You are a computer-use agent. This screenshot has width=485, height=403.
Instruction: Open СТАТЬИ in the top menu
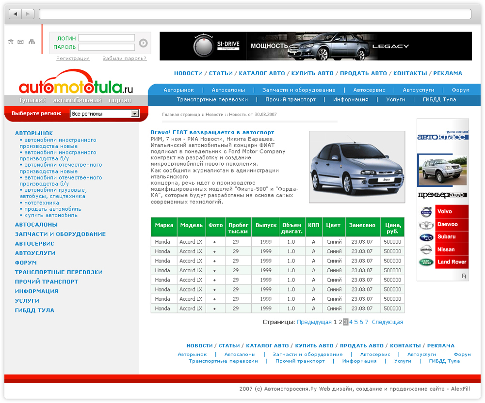coord(221,73)
